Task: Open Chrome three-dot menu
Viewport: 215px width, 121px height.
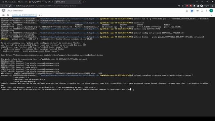Action: pyautogui.click(x=213, y=6)
